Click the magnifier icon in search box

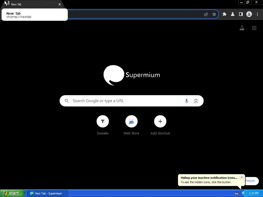(67, 101)
